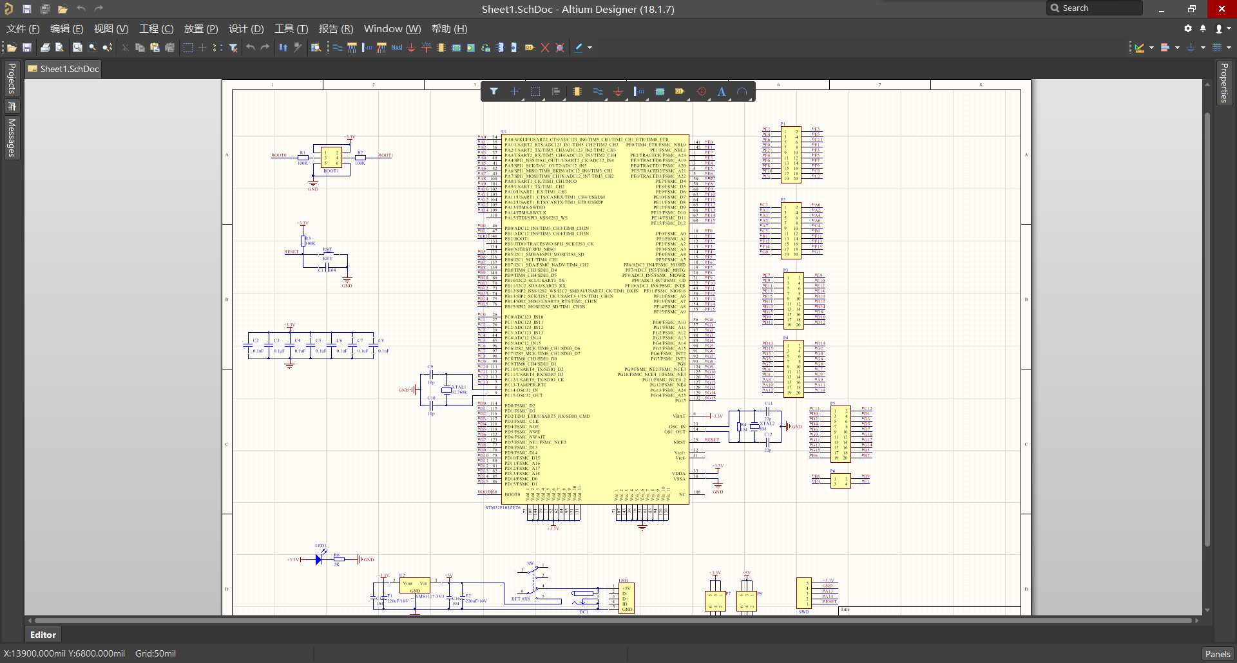The height and width of the screenshot is (663, 1237).
Task: Open print preview in the main toolbar
Action: (59, 48)
